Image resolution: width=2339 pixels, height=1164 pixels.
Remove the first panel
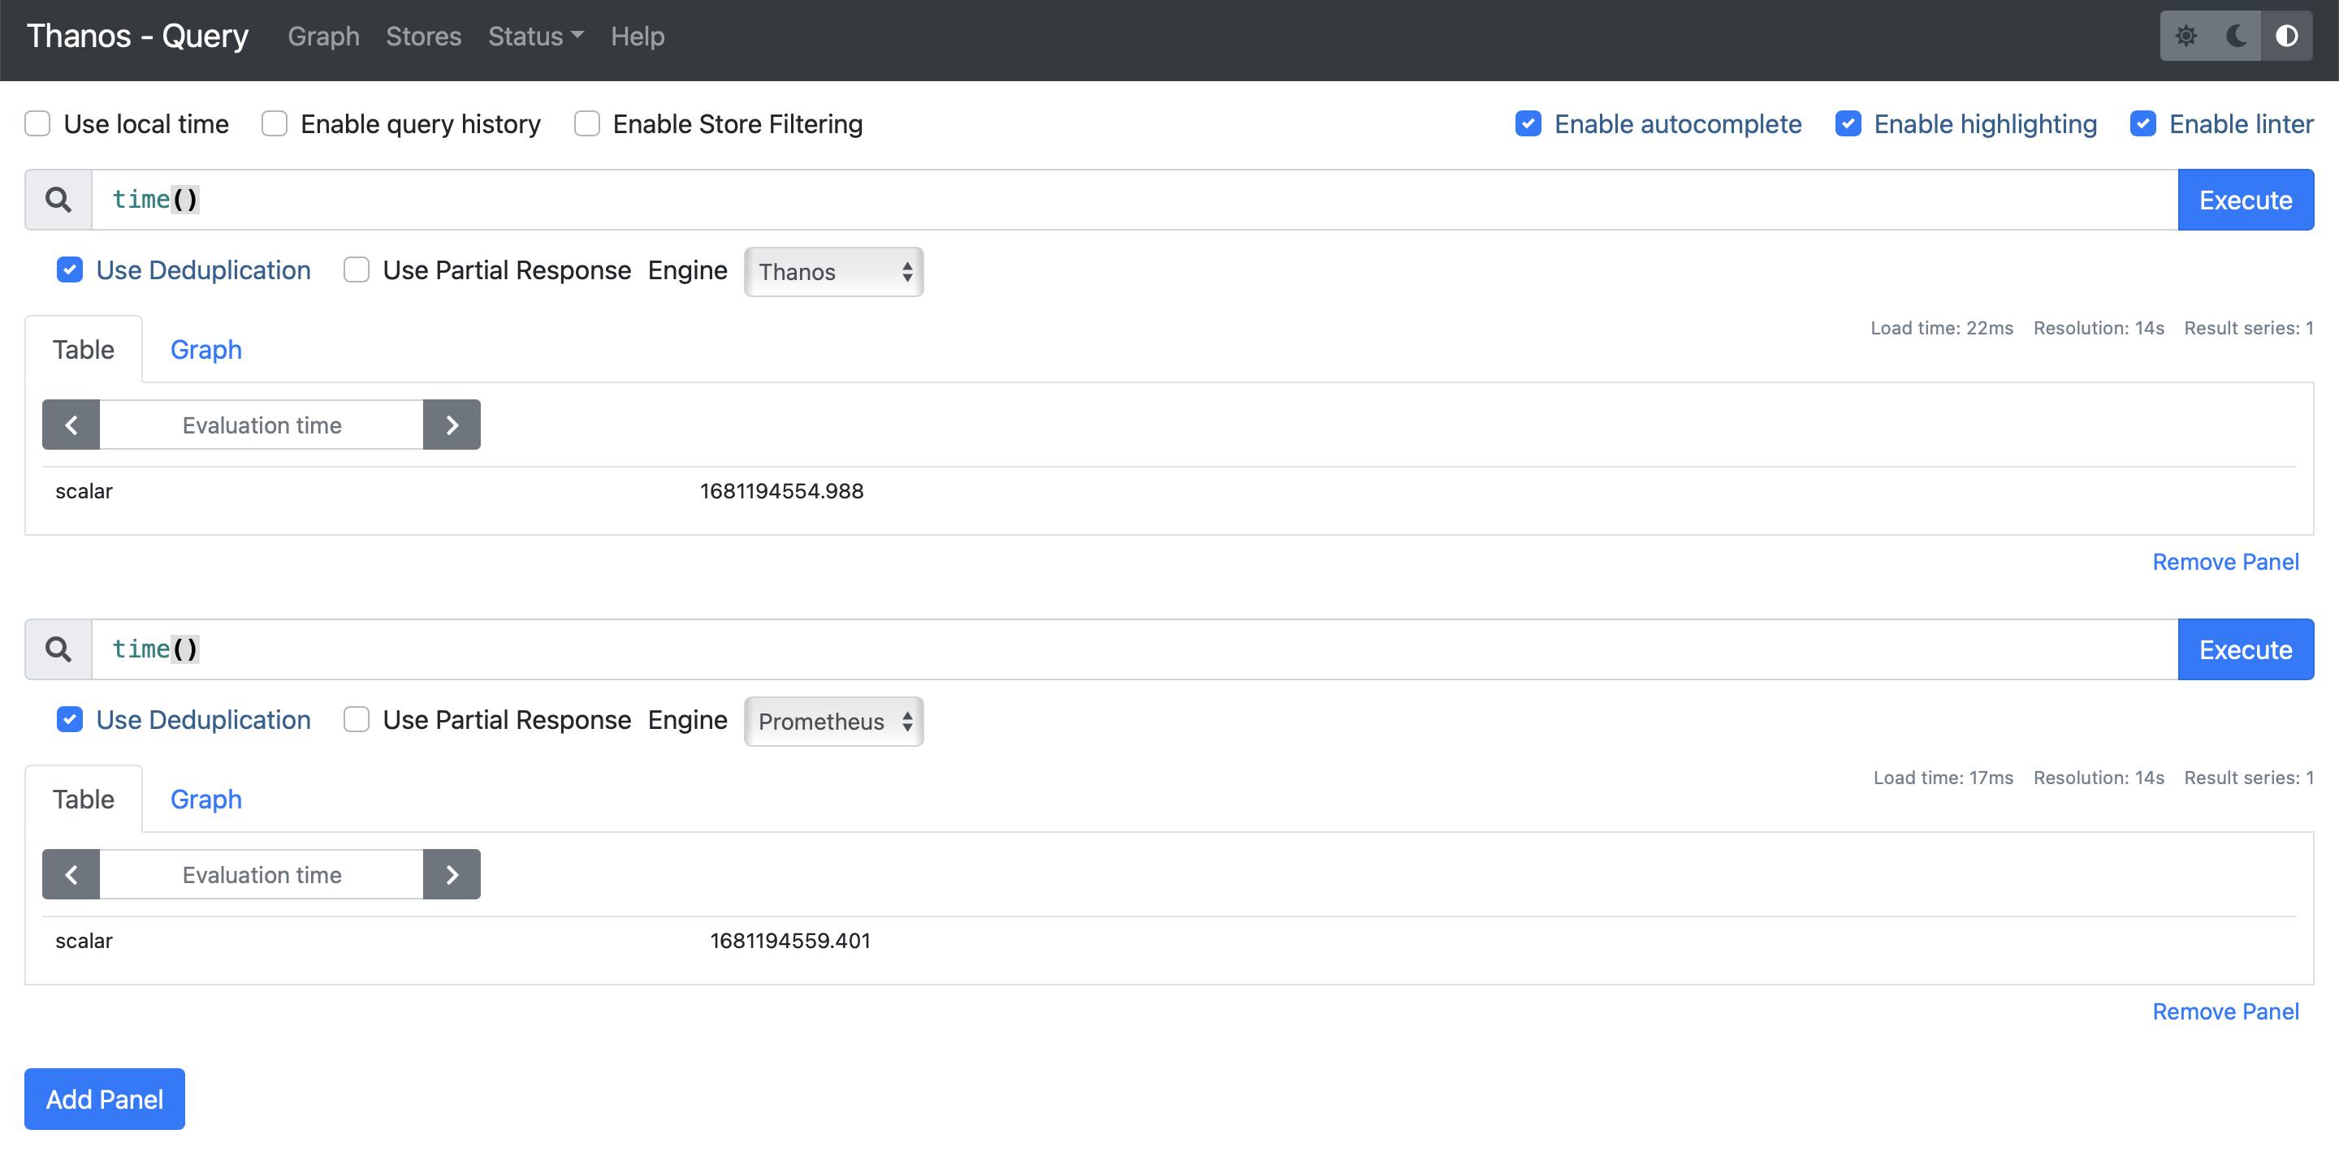click(x=2225, y=563)
